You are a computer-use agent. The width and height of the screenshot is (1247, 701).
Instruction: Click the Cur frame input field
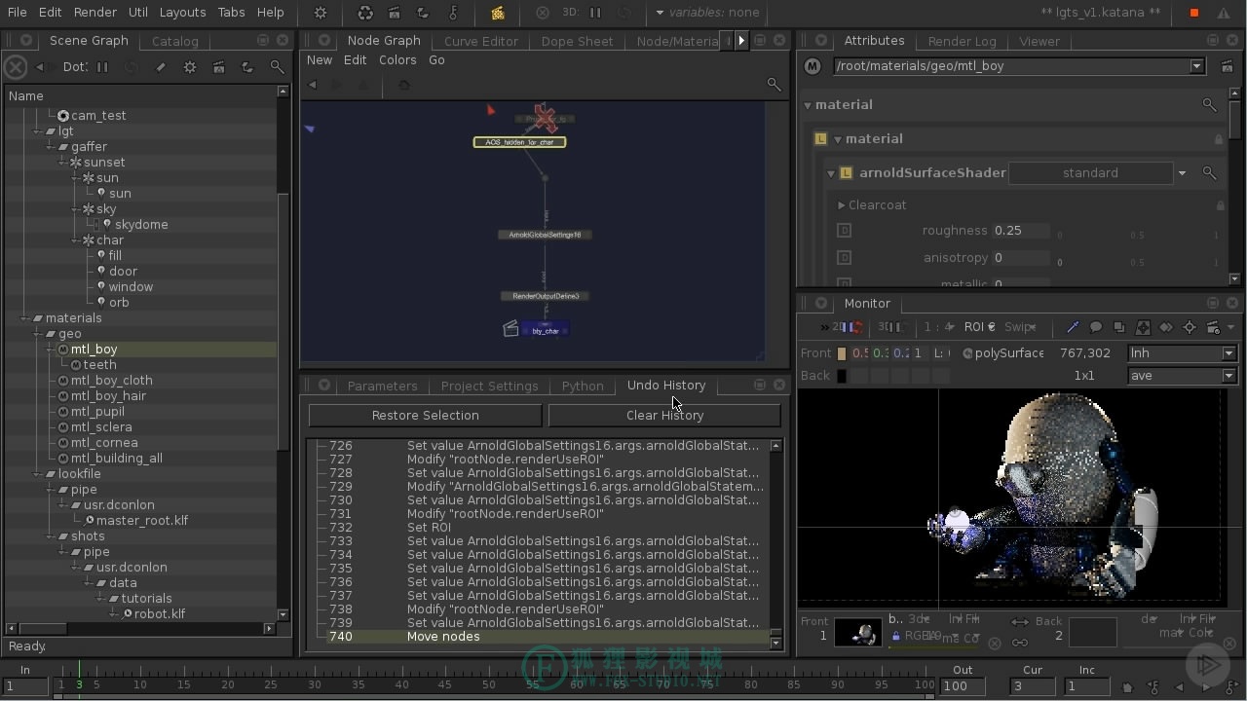[1032, 686]
